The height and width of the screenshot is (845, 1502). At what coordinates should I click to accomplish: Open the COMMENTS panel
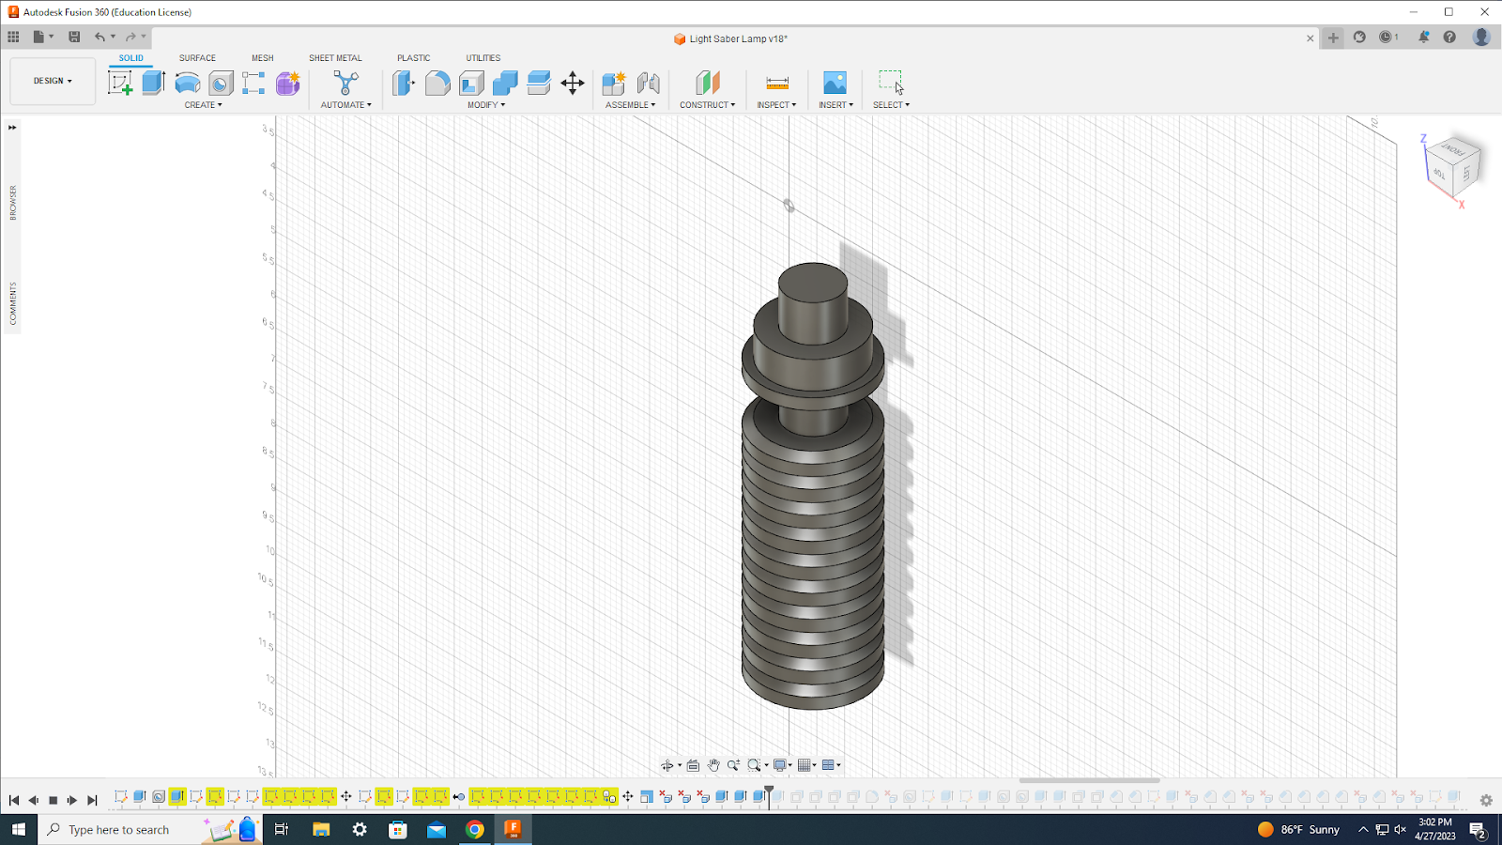coord(13,303)
